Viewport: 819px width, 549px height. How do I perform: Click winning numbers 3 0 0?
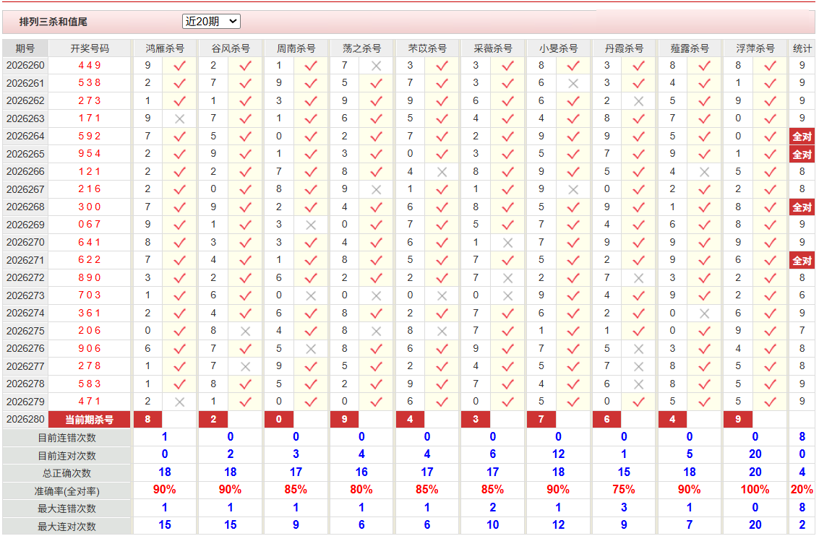click(90, 208)
